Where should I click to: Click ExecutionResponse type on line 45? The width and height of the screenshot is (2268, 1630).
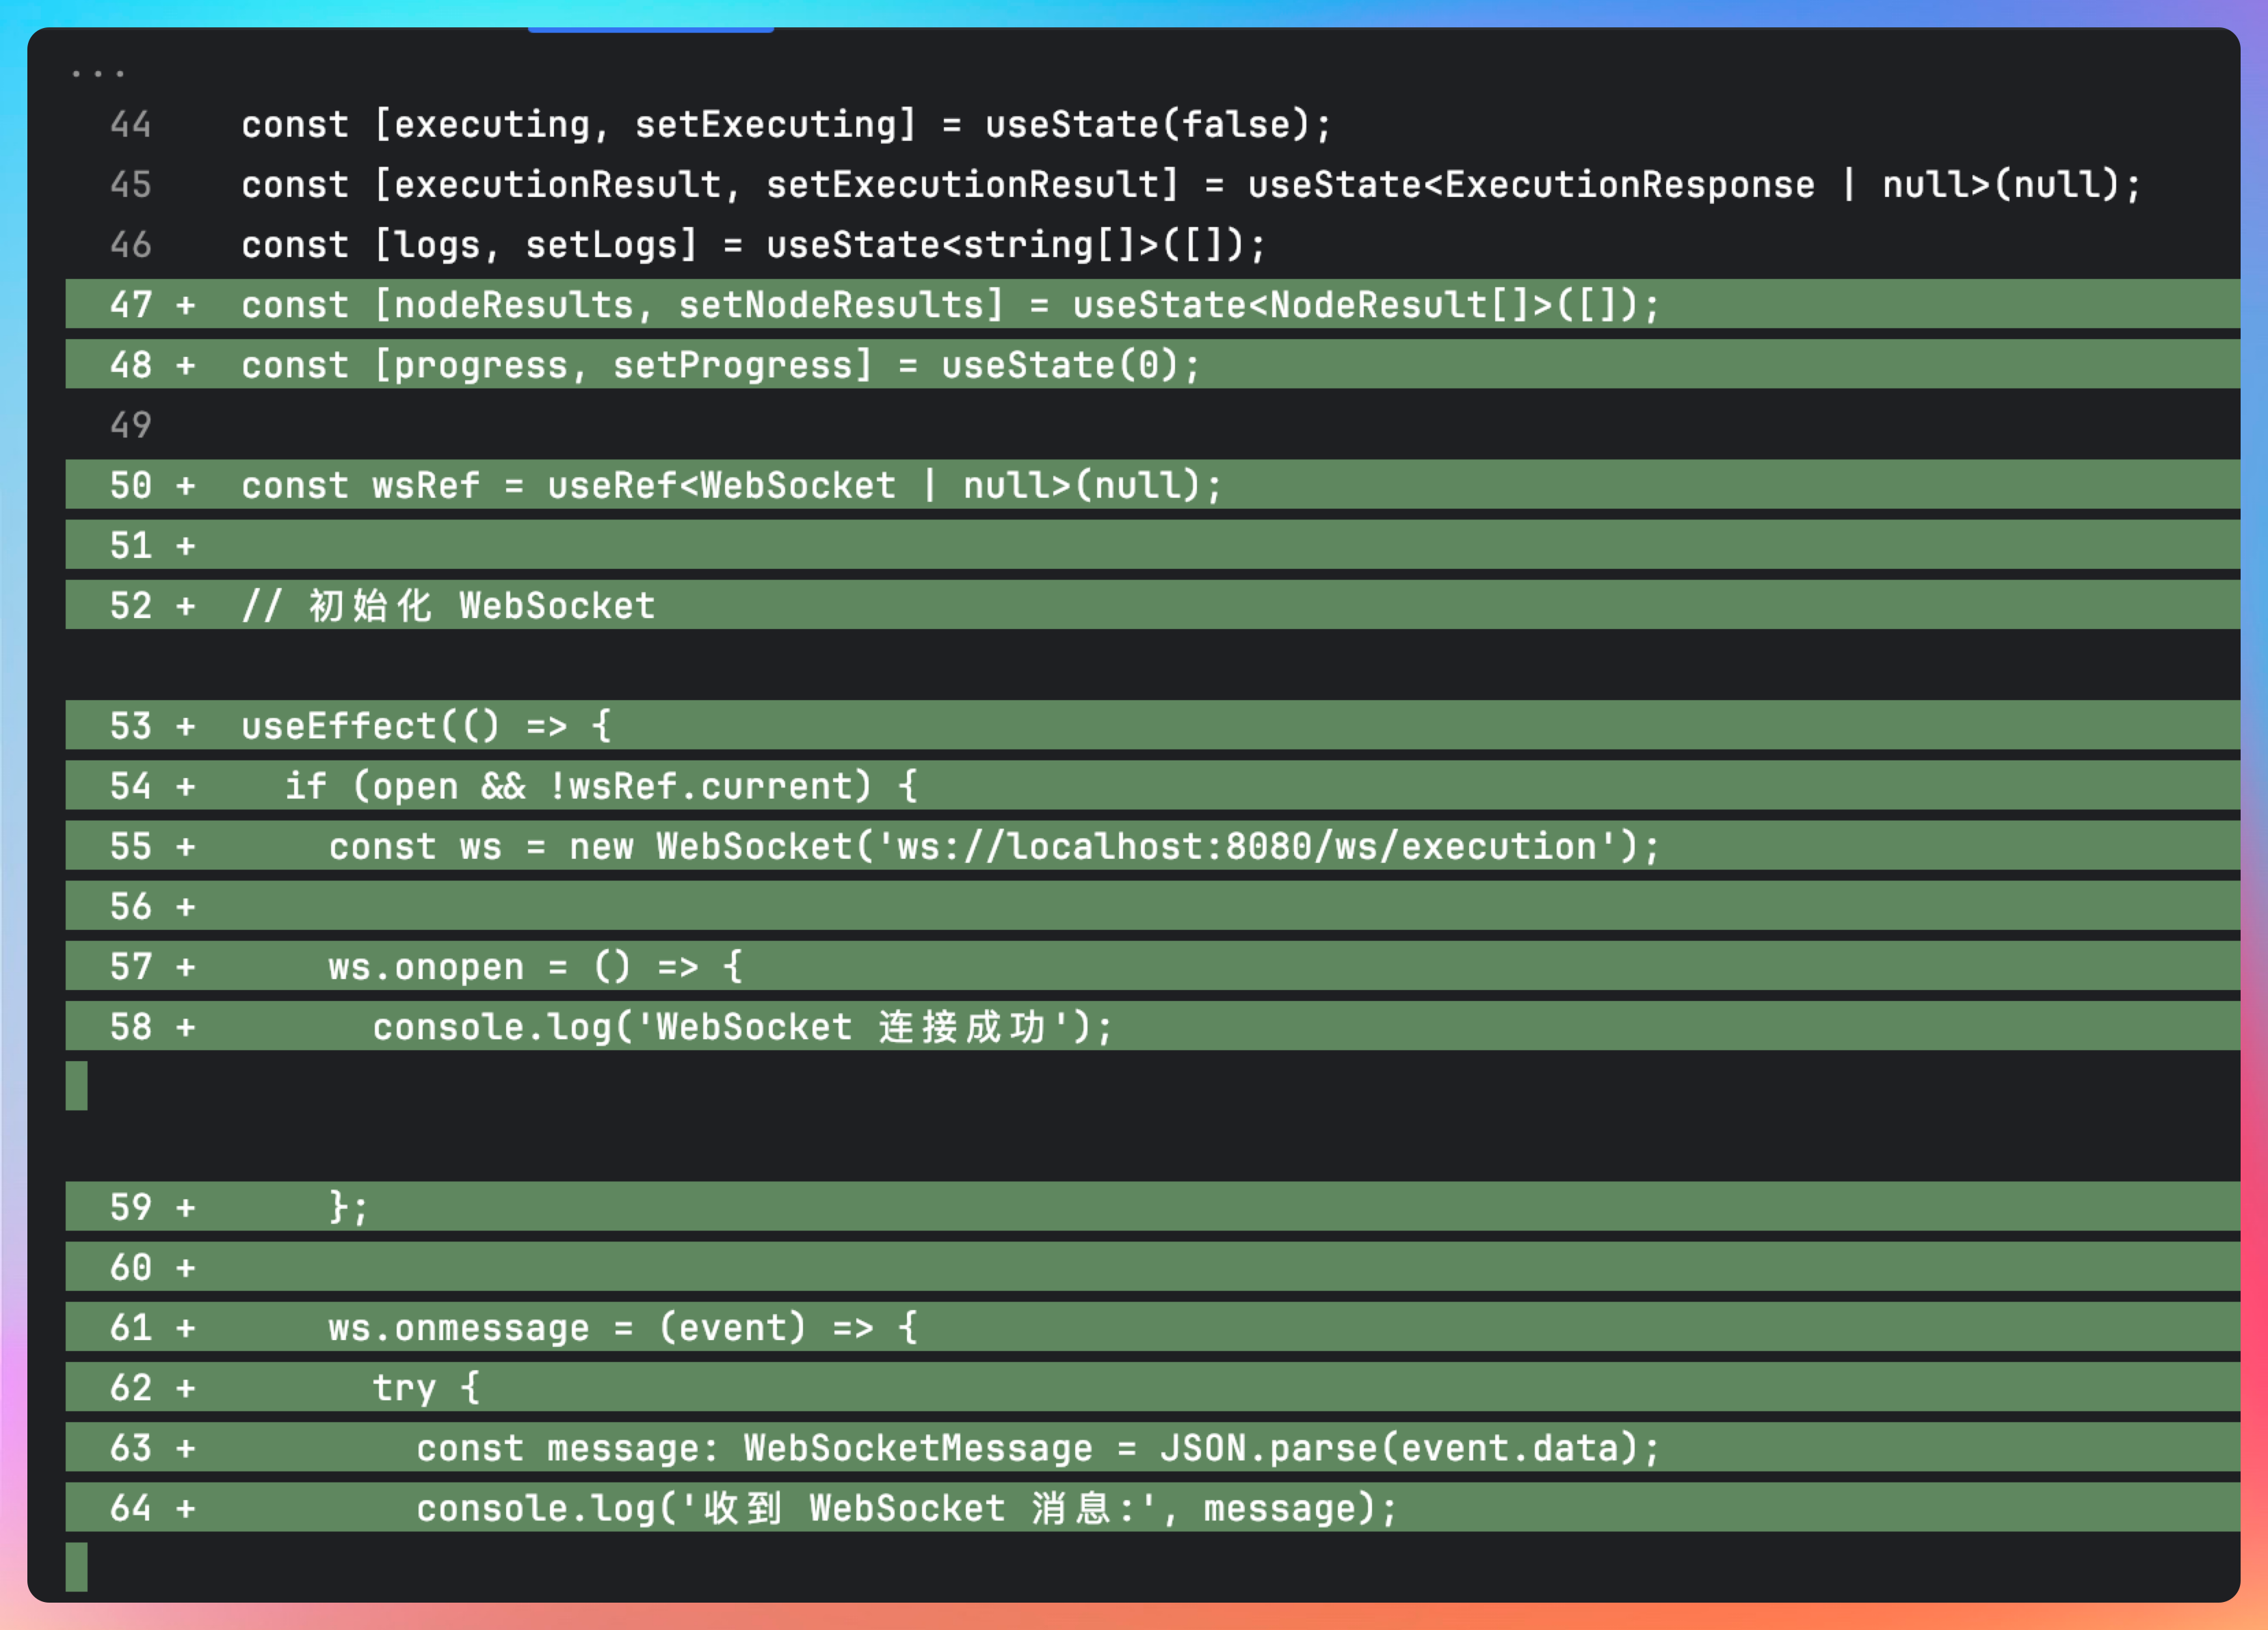click(x=1629, y=185)
